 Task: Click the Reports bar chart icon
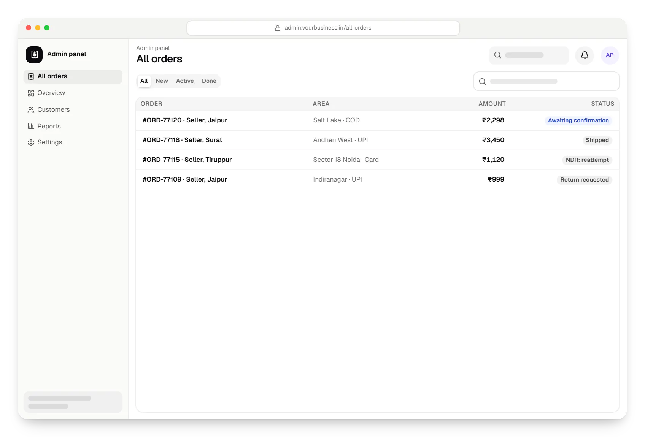pos(31,126)
